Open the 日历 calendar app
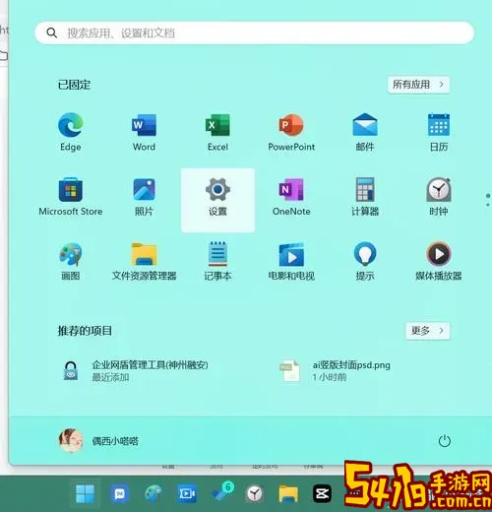 pyautogui.click(x=439, y=132)
